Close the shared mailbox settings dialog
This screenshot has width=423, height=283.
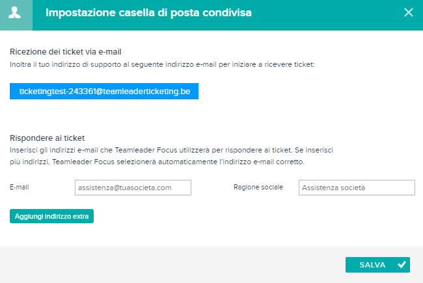click(x=409, y=12)
